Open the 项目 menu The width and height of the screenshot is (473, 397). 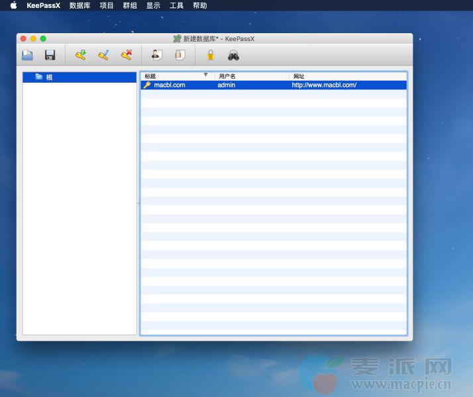(107, 5)
